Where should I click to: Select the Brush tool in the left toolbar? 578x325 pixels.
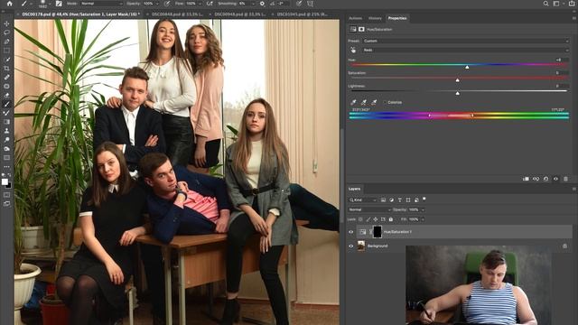click(x=6, y=104)
